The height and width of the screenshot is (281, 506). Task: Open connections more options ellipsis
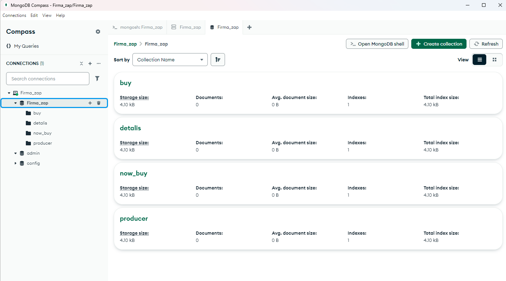coord(99,64)
